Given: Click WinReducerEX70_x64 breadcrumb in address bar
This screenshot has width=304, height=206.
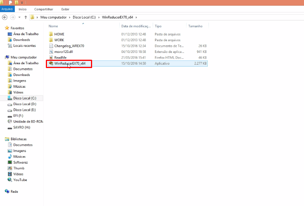Looking at the screenshot, I should tap(118, 17).
